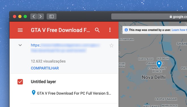The width and height of the screenshot is (187, 107).
Task: Click the map title GTA V Free Download
Action: pyautogui.click(x=60, y=30)
